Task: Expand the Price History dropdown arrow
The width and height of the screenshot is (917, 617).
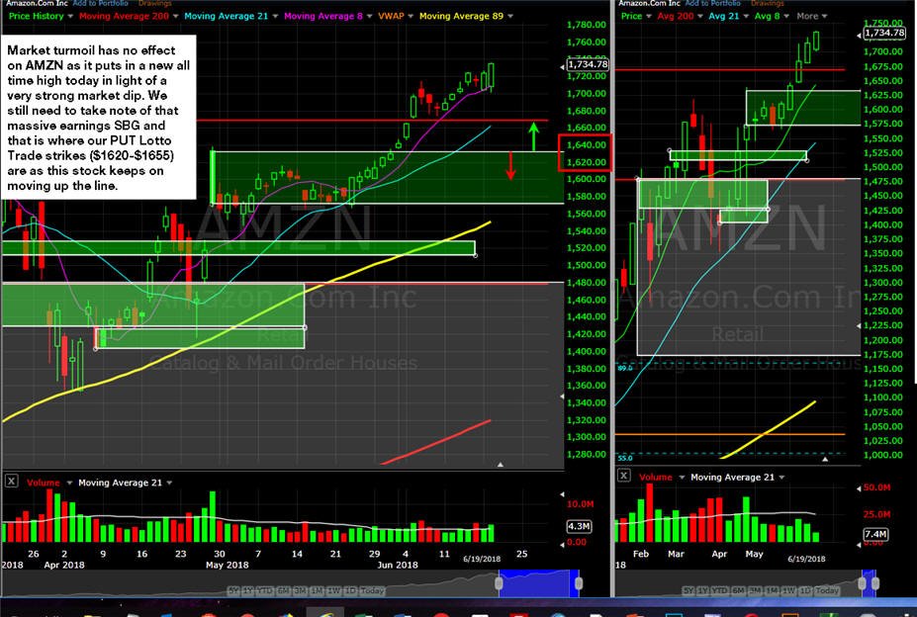Action: (x=71, y=17)
